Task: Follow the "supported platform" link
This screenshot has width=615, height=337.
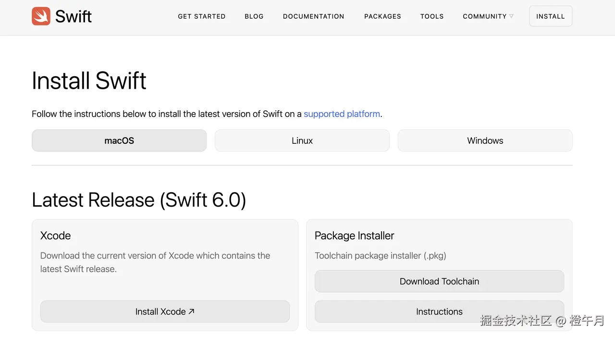Action: pos(342,114)
